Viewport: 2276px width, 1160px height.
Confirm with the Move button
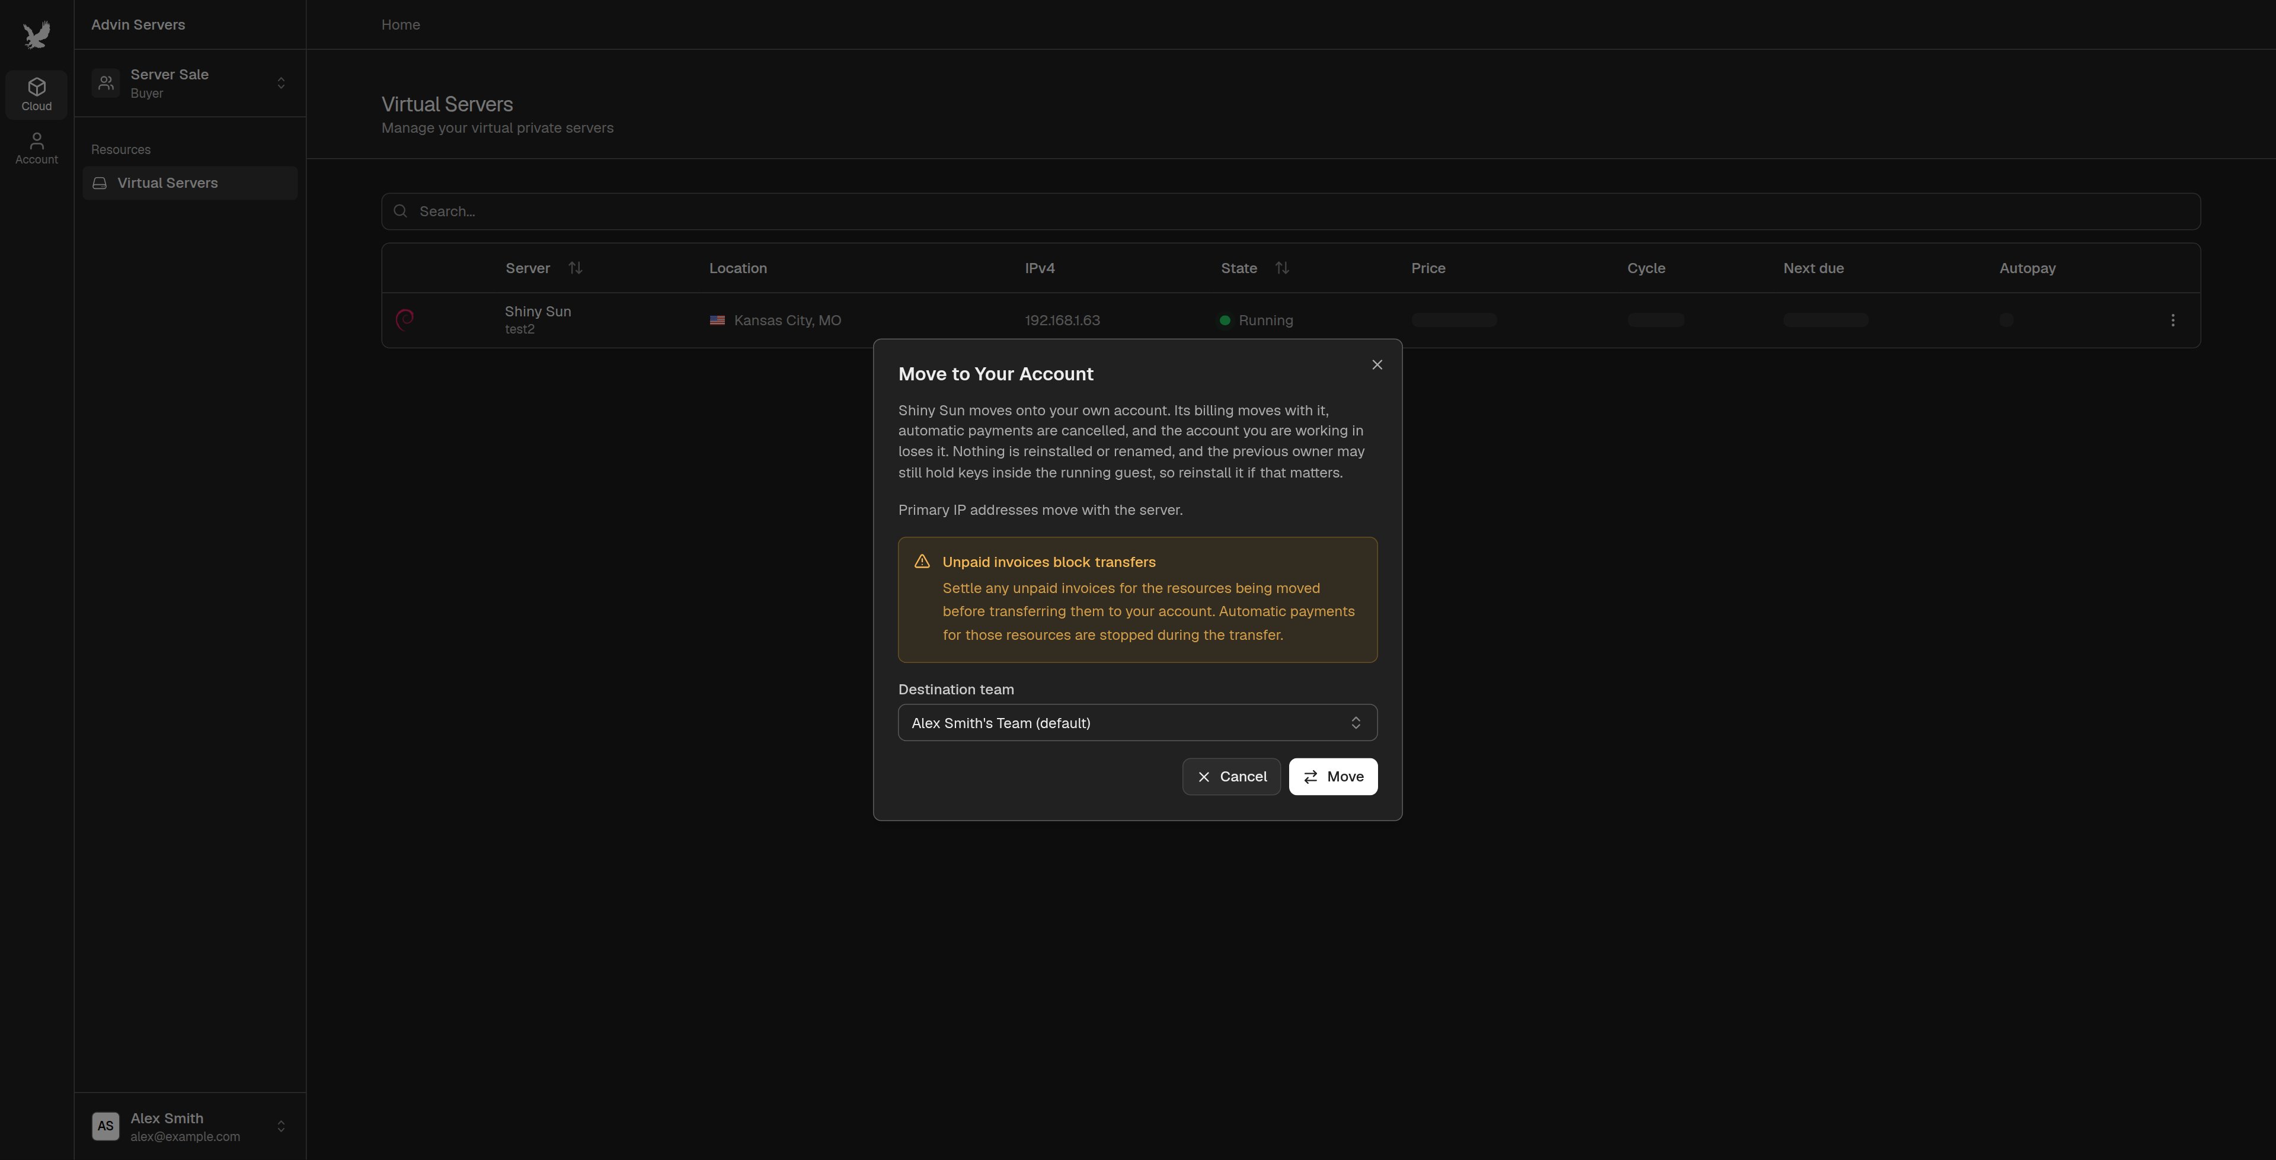click(1332, 777)
